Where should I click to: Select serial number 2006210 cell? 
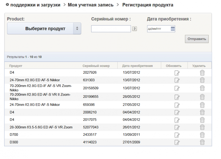coord(90,112)
